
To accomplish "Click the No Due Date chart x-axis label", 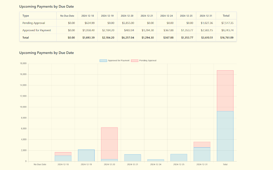I will [40, 164].
